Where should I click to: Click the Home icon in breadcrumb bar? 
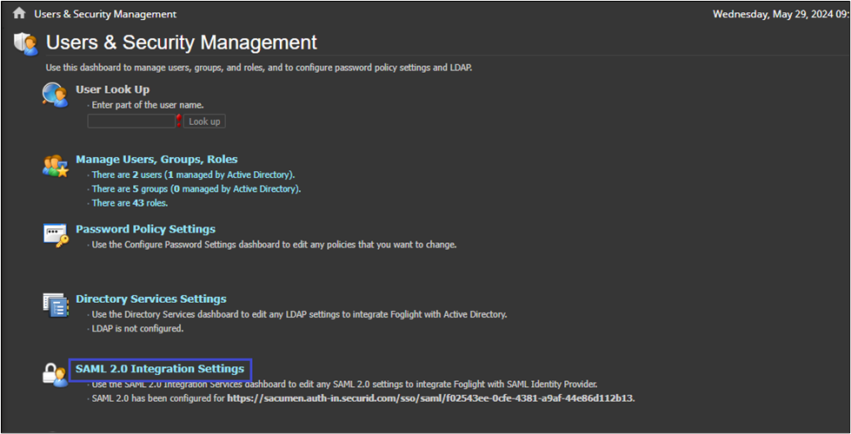19,14
